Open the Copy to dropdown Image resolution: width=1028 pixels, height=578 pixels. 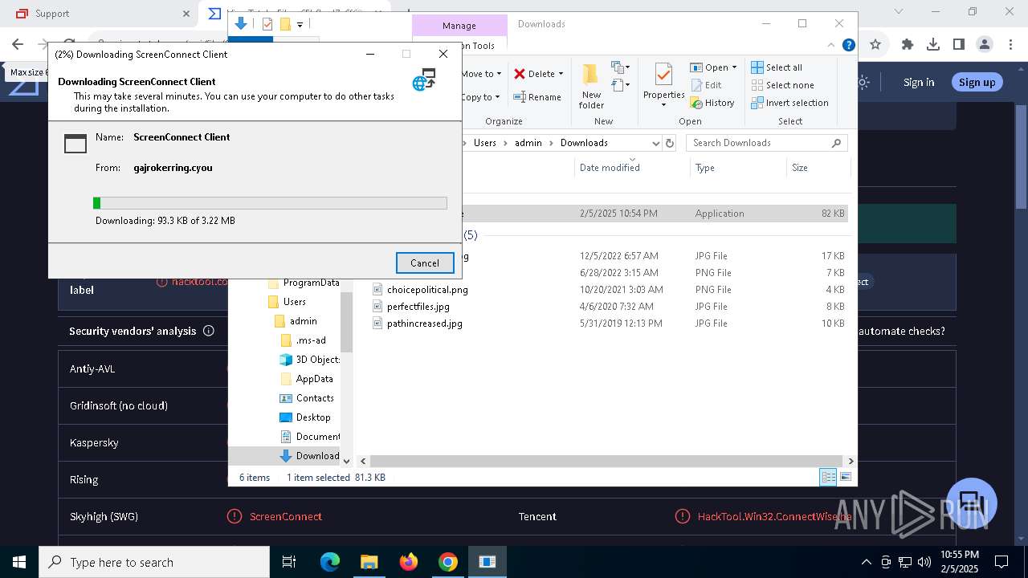480,97
